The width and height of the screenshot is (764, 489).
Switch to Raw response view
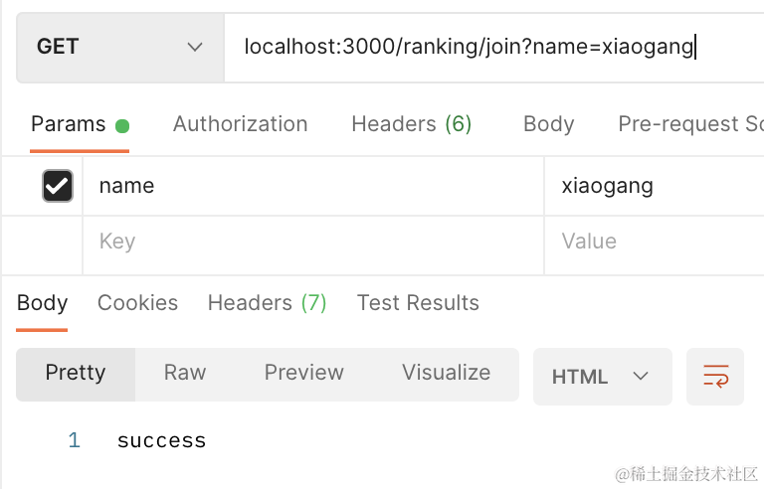[x=184, y=373]
